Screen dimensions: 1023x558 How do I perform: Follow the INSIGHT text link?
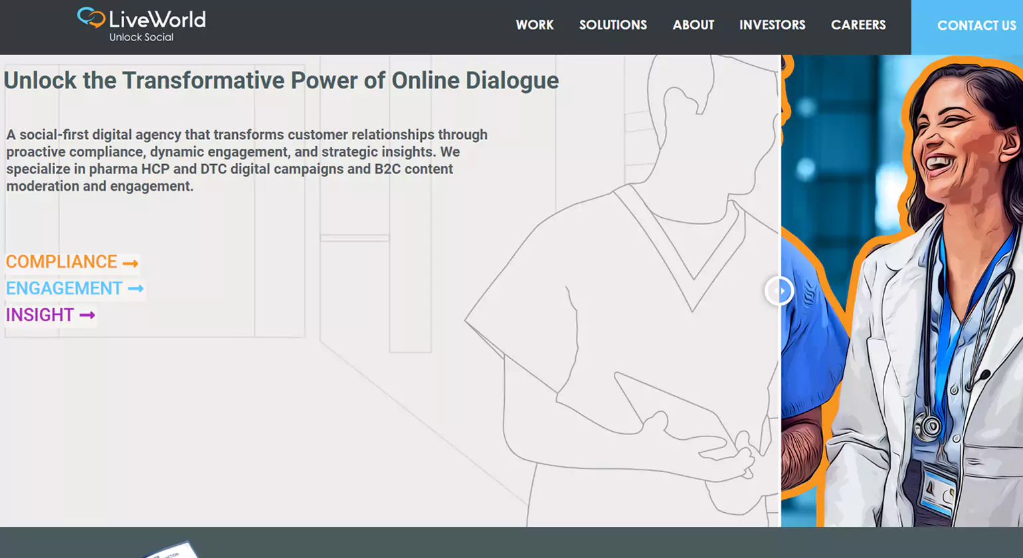(x=40, y=315)
